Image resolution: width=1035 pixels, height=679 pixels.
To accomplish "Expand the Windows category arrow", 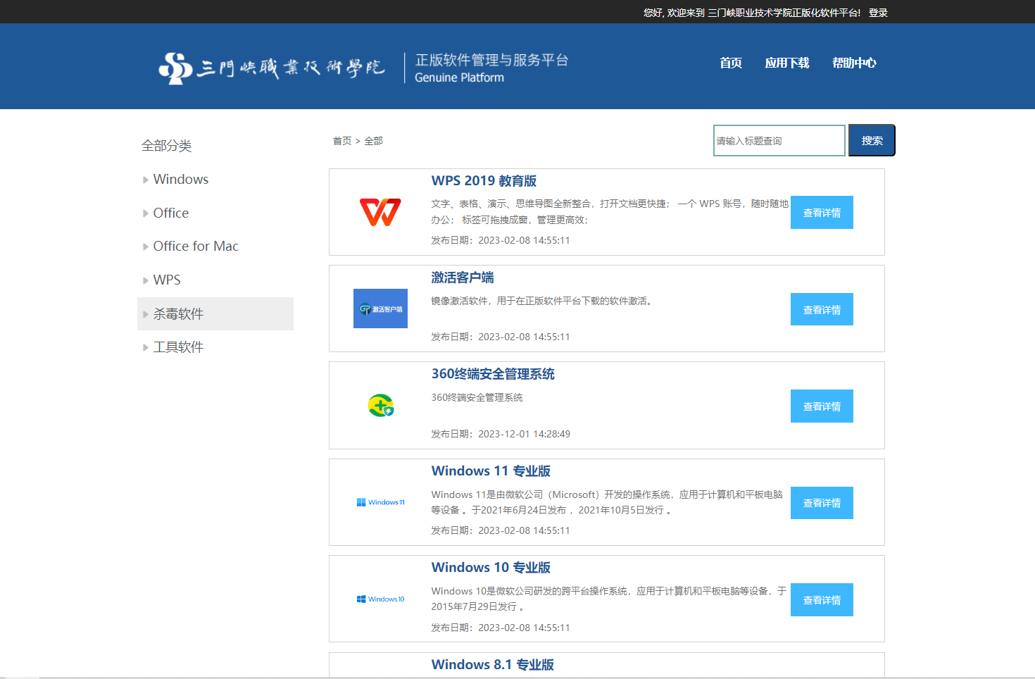I will click(146, 180).
